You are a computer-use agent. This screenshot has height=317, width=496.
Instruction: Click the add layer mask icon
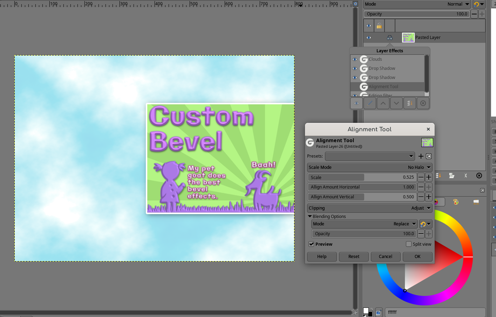point(452,176)
